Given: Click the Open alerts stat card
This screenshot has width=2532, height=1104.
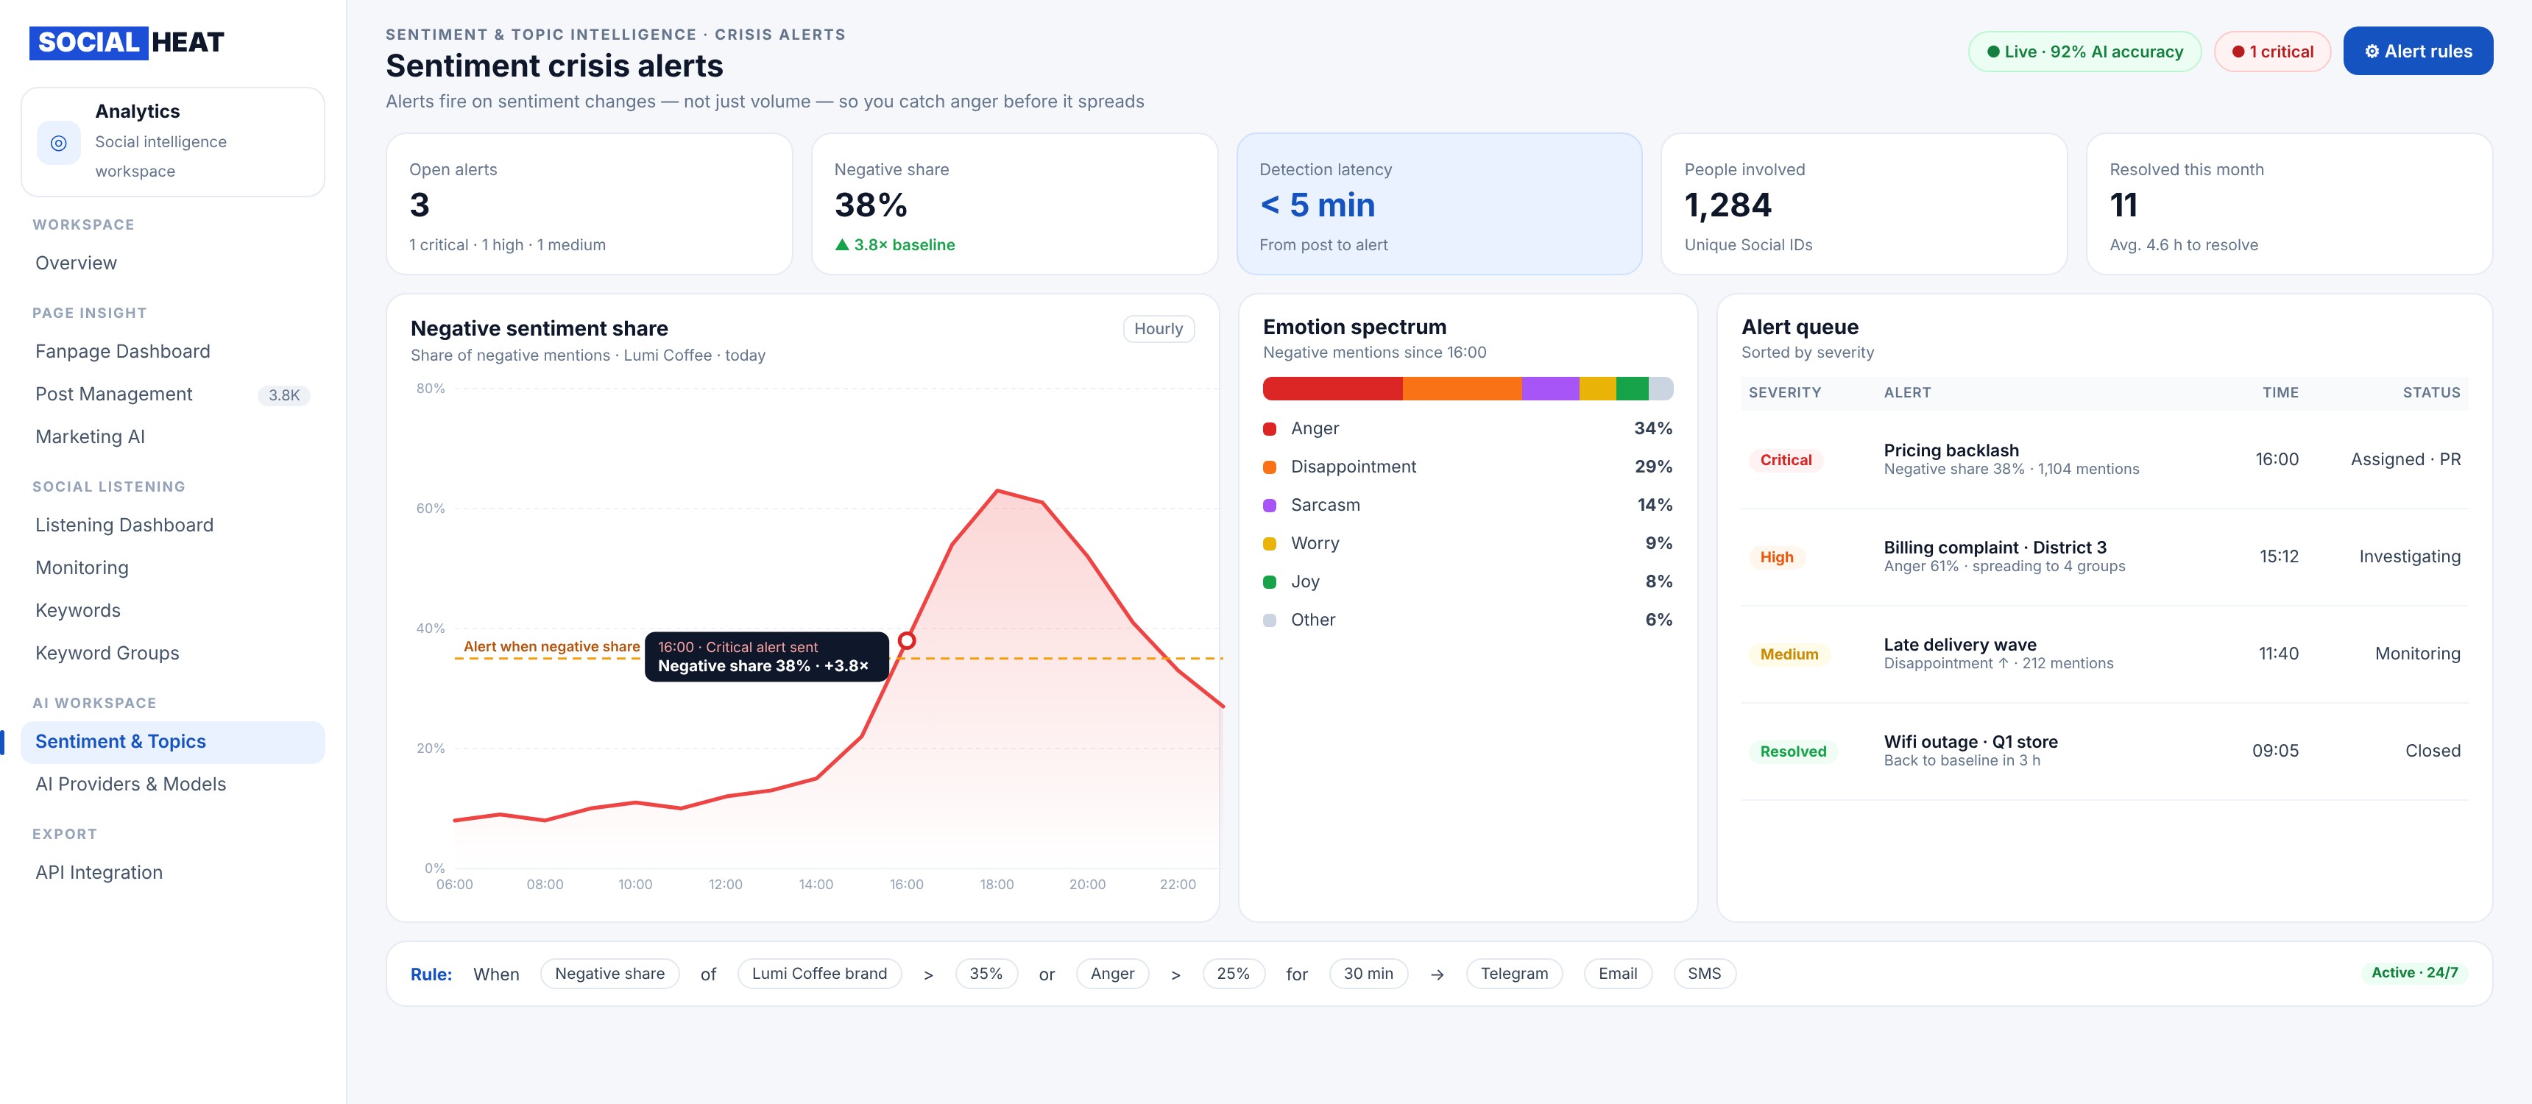Looking at the screenshot, I should (x=589, y=205).
